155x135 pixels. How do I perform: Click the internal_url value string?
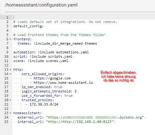coord(80,122)
